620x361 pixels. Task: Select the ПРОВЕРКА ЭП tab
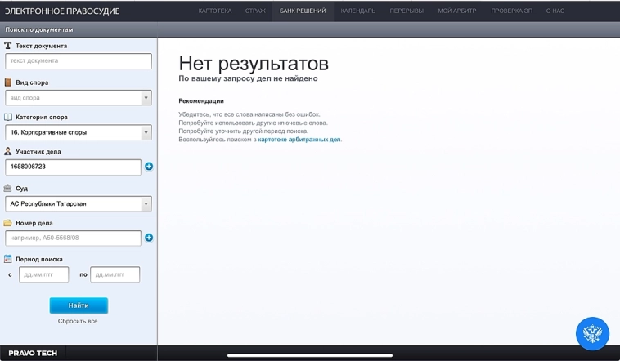pos(512,11)
